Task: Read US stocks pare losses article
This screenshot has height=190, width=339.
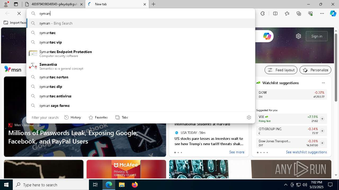Action: pos(209,141)
